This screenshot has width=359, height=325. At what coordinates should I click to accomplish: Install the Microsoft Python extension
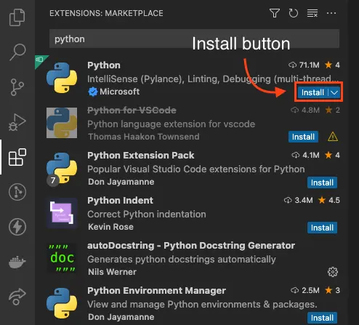pyautogui.click(x=312, y=92)
